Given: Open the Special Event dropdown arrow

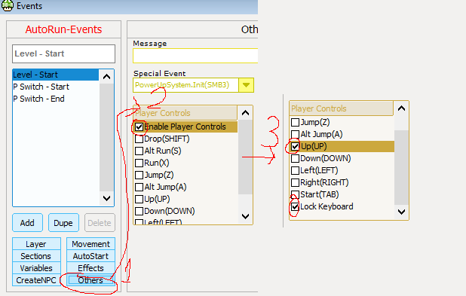Looking at the screenshot, I should pyautogui.click(x=246, y=85).
